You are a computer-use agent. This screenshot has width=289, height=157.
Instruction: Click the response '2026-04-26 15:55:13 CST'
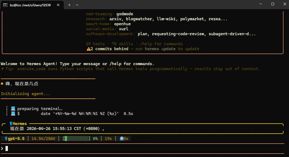[x=54, y=129]
